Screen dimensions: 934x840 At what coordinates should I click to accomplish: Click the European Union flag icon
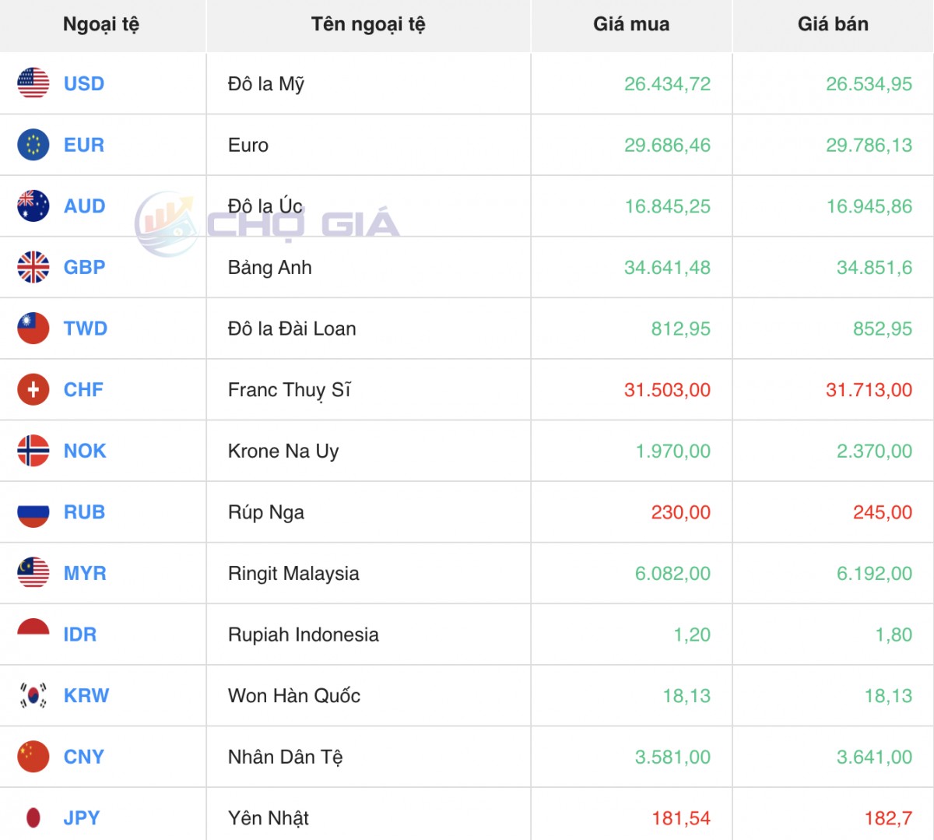[33, 145]
